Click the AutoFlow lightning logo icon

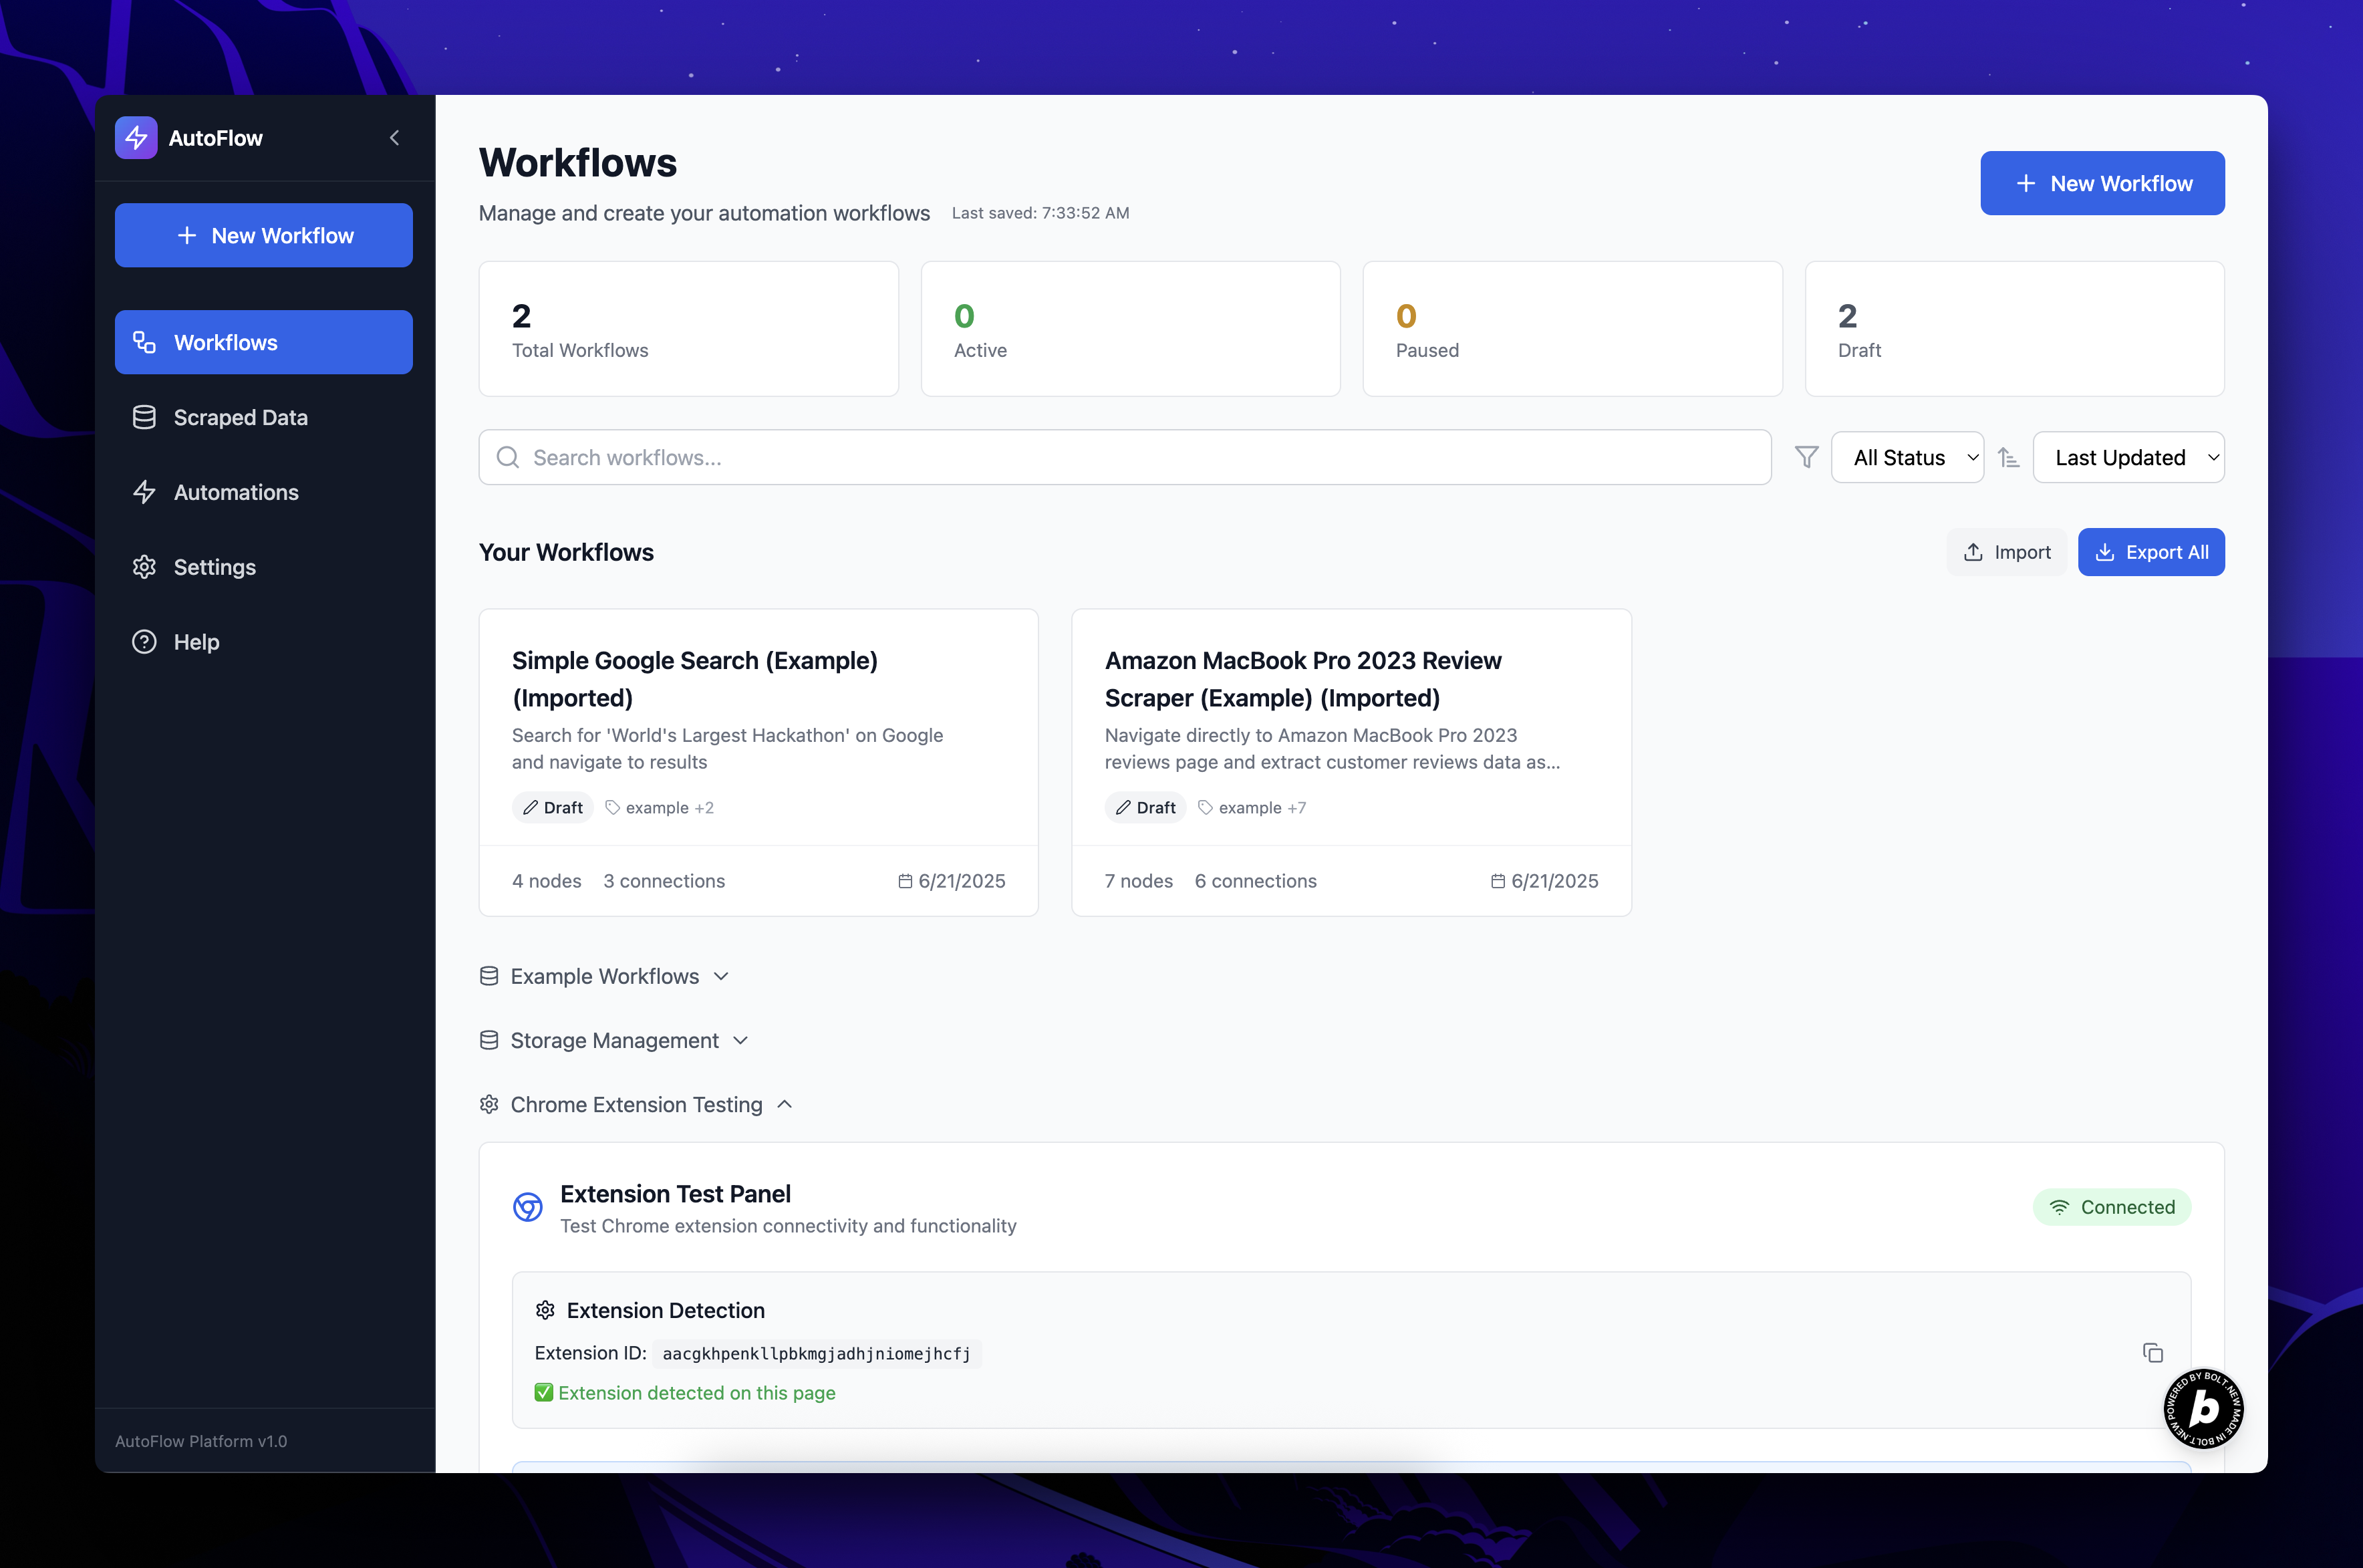pos(136,138)
